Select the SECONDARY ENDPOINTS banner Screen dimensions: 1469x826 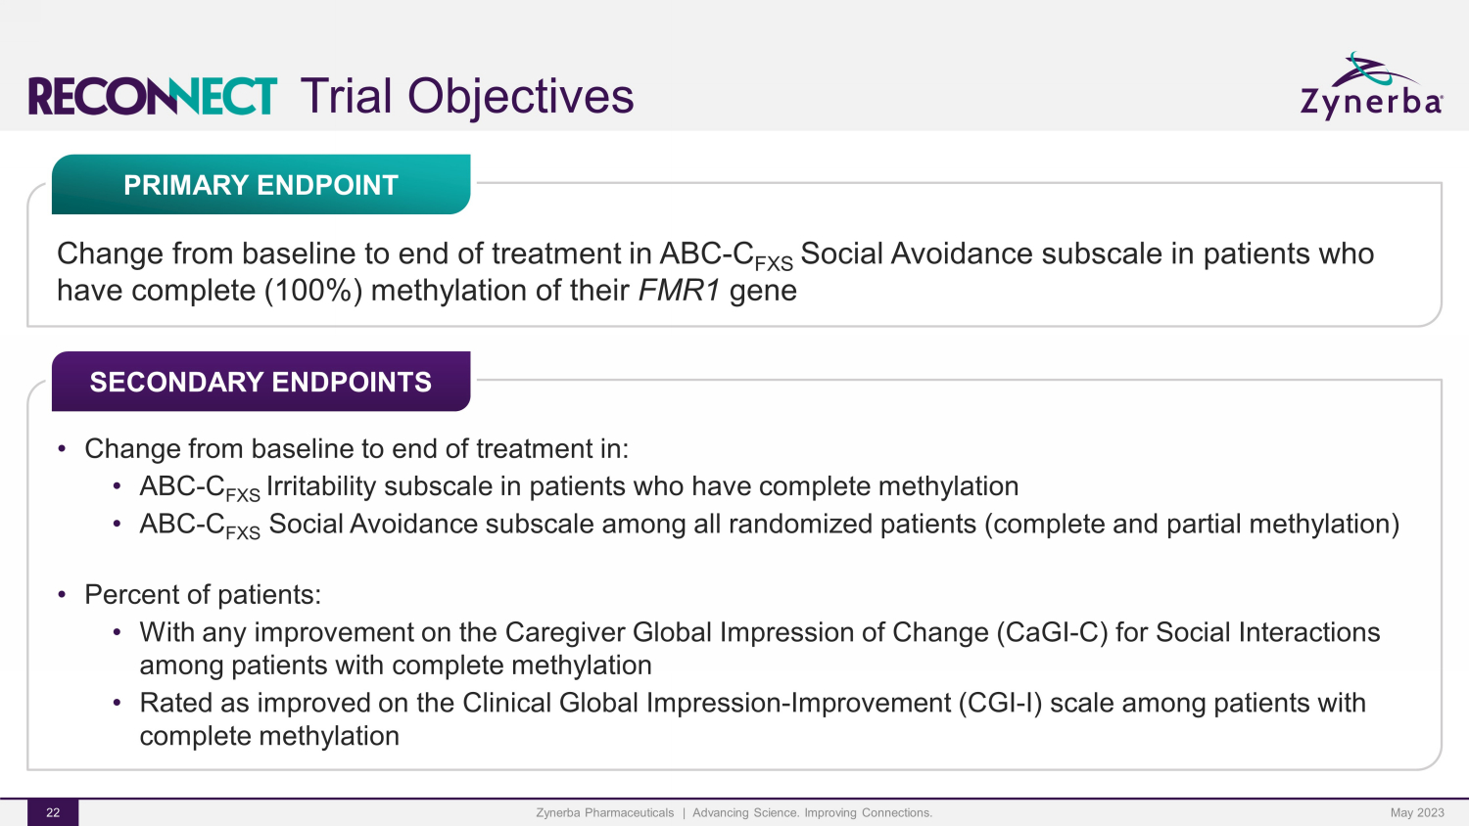coord(261,382)
